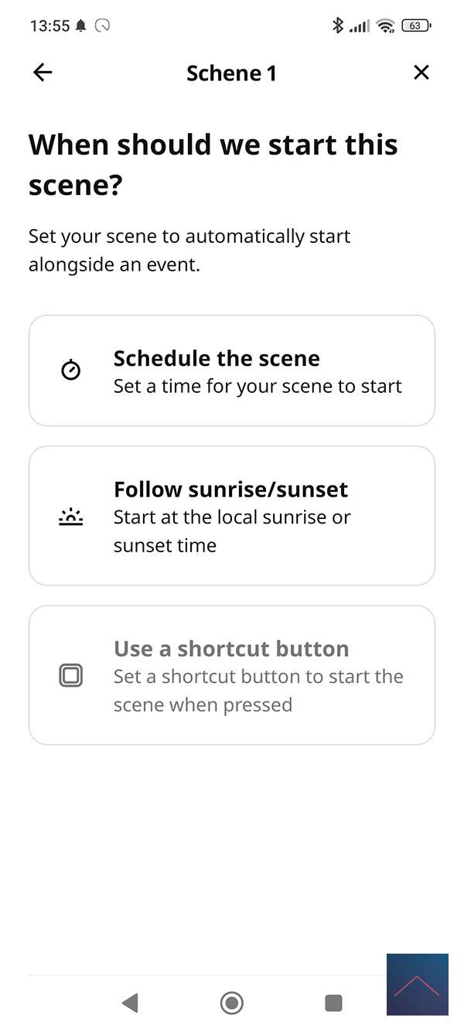Choose Follow sunrise/sunset option
Screen dimensions: 464x1031
coord(232,516)
